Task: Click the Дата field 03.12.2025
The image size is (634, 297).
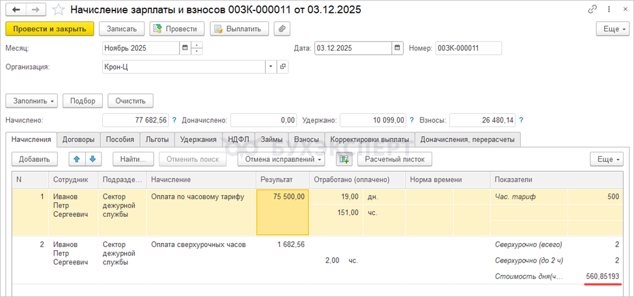Action: tap(353, 48)
